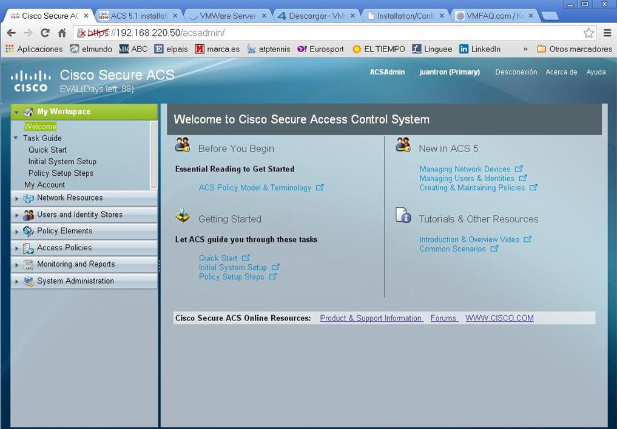This screenshot has height=429, width=617.
Task: Open Introduction & Overview Video link
Action: click(469, 239)
